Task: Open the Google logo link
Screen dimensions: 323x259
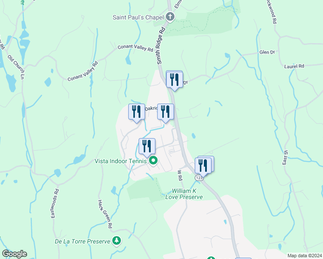Action: tap(14, 254)
